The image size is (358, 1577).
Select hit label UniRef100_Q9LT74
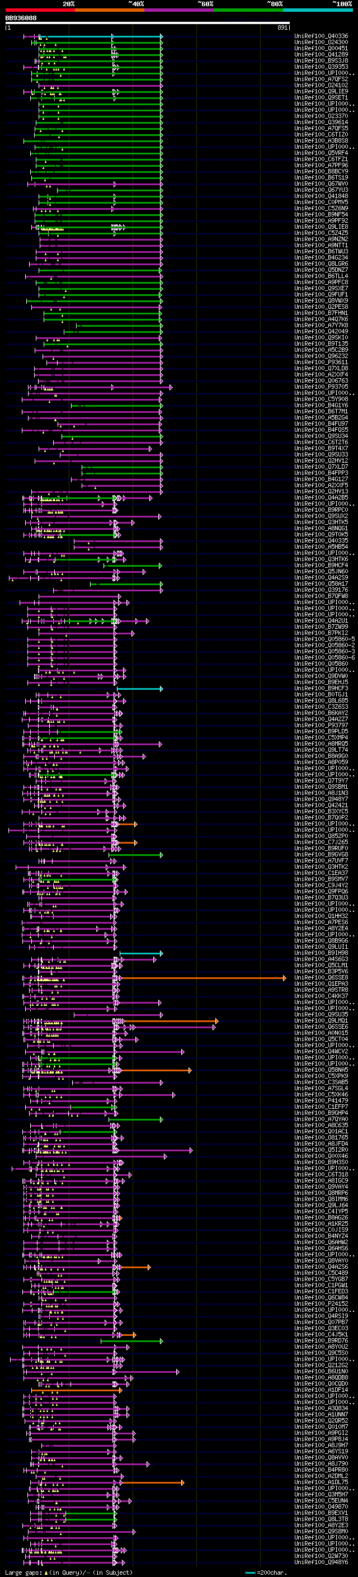tap(321, 750)
